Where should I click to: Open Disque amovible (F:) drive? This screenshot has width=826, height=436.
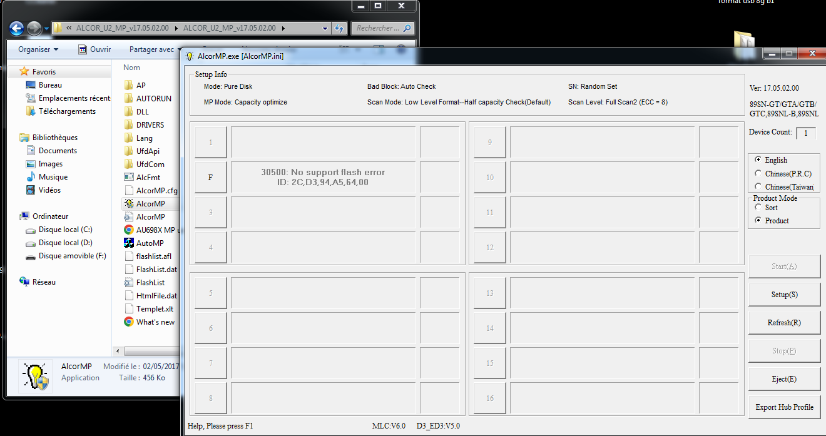pos(66,256)
